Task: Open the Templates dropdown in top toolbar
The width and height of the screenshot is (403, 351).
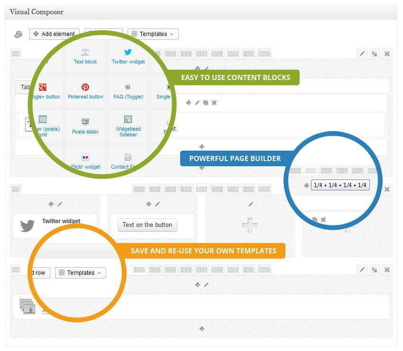Action: (153, 34)
